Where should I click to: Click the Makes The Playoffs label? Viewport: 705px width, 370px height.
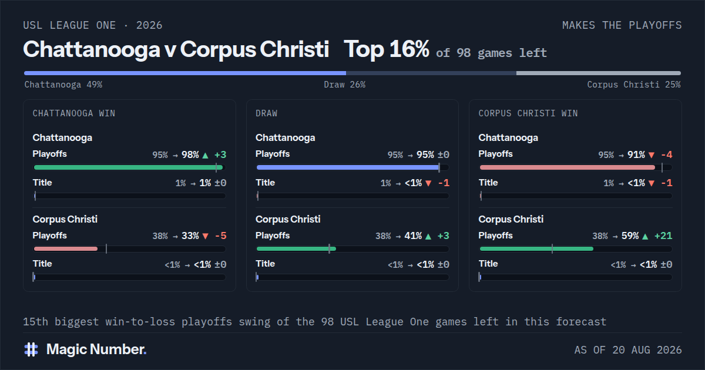point(622,25)
